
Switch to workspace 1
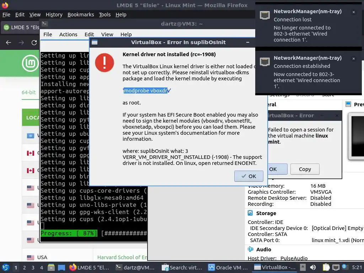[16, 268]
